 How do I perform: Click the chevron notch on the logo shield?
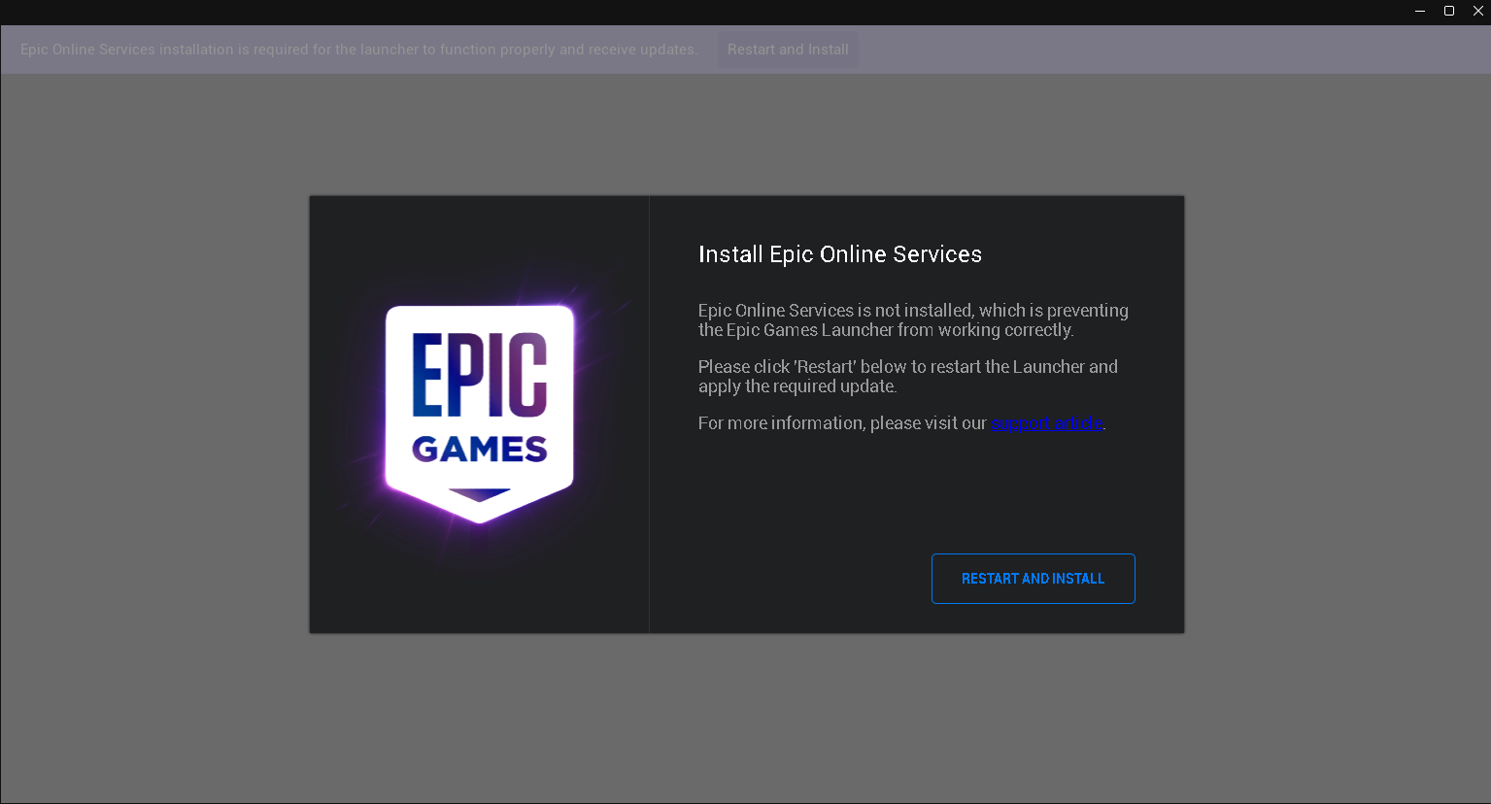(480, 494)
